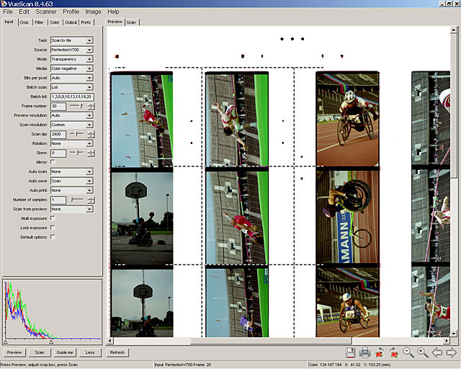
Task: Rotate image right using the toolbar icon
Action: point(394,352)
